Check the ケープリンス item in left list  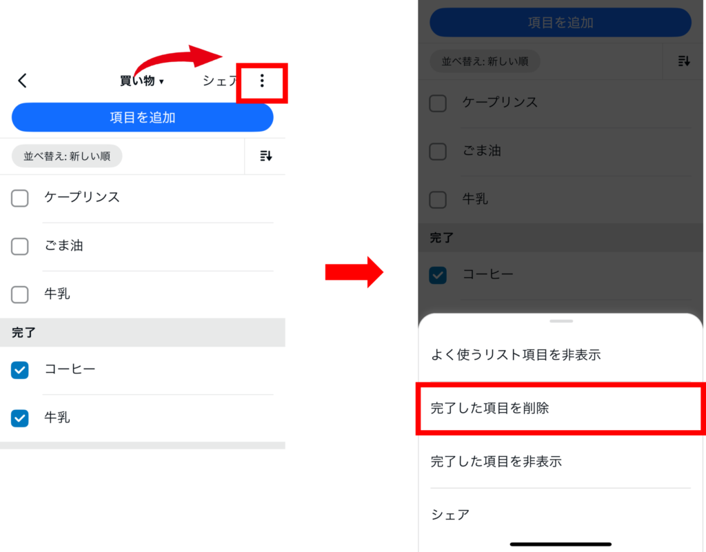20,198
